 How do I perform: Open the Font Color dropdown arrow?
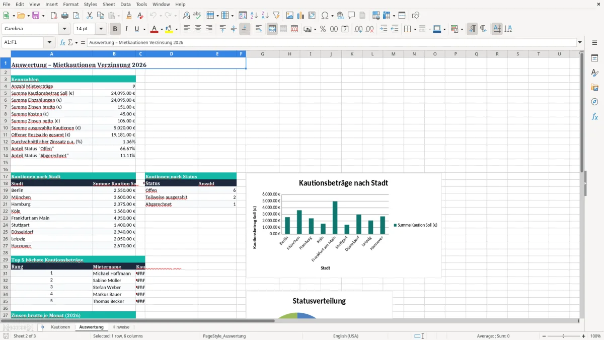[162, 29]
